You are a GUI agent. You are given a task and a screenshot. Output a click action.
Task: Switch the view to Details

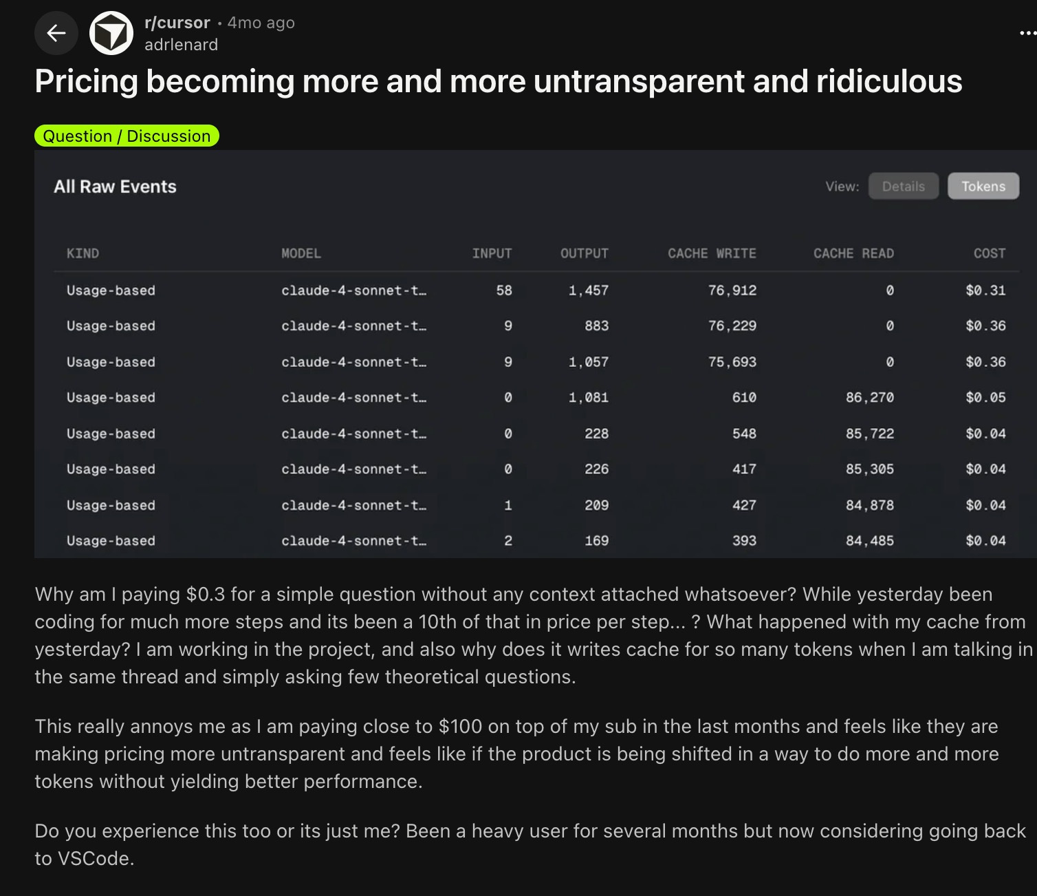coord(903,186)
